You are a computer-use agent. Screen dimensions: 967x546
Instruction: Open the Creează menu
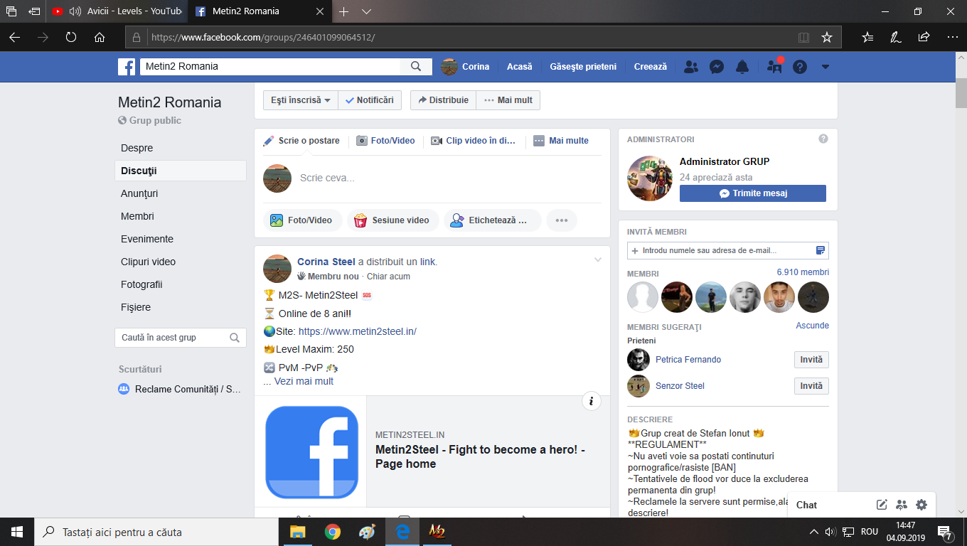(651, 67)
